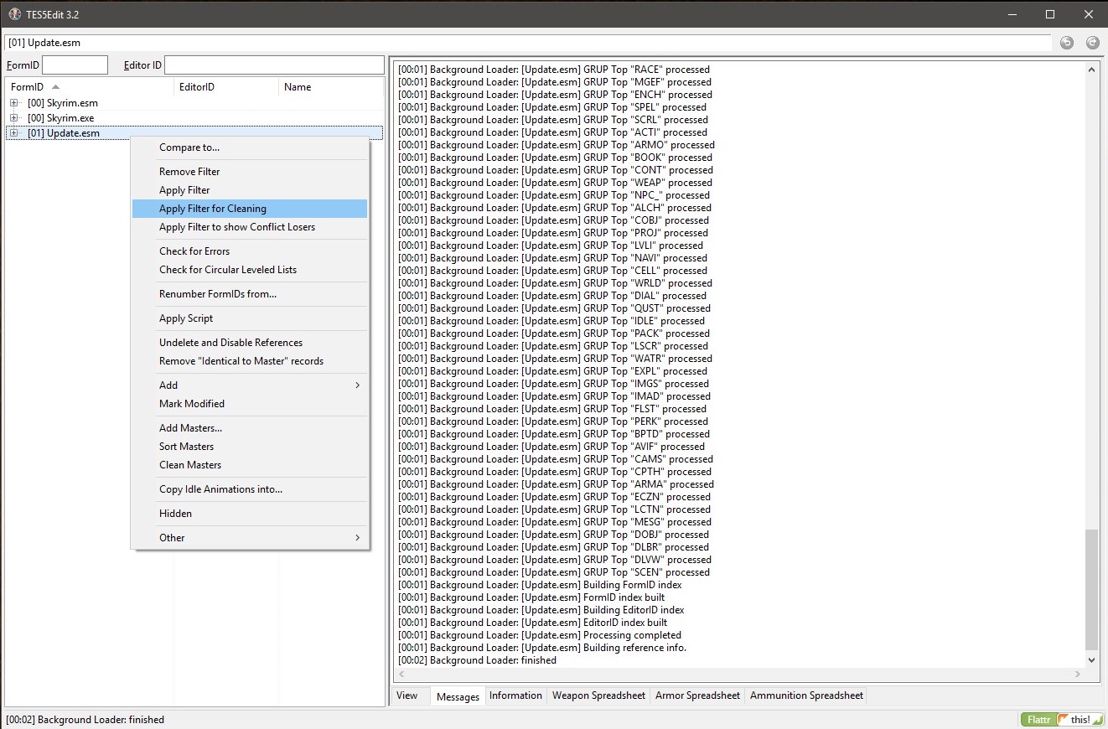The width and height of the screenshot is (1108, 729).
Task: Minimize the TES5Edit window
Action: [x=1012, y=14]
